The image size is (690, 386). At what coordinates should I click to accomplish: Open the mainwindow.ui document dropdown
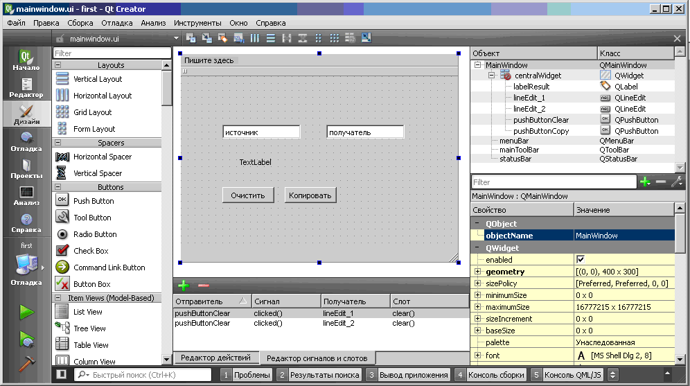[x=116, y=39]
